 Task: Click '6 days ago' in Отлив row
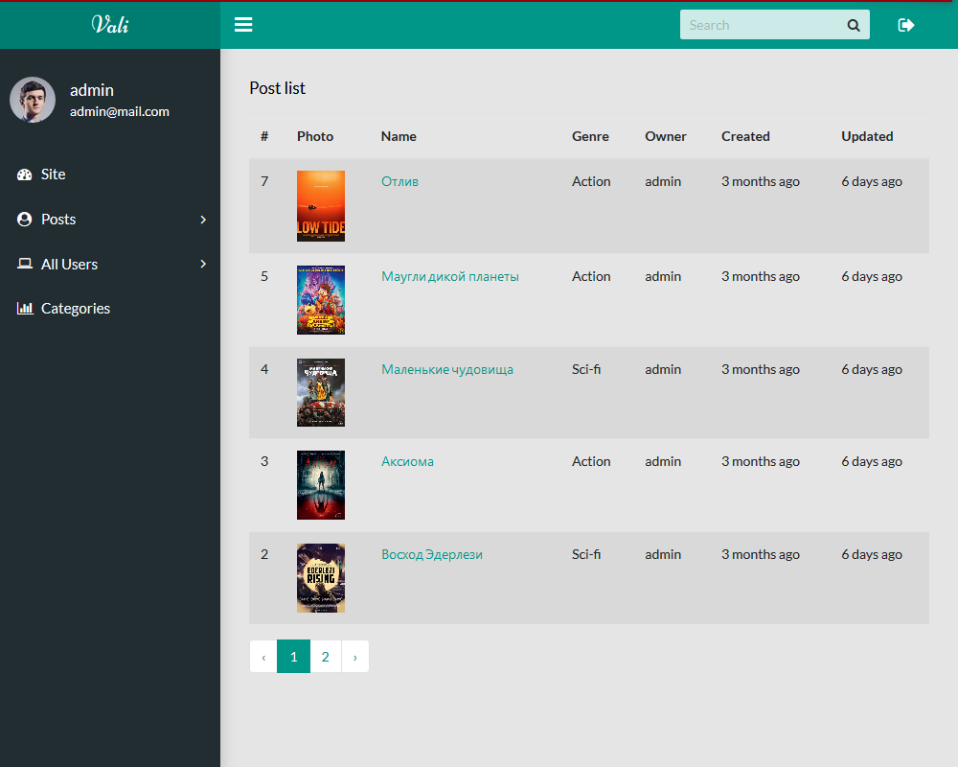tap(872, 181)
